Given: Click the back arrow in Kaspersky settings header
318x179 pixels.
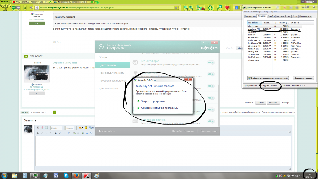Looking at the screenshot, I should click(101, 47).
